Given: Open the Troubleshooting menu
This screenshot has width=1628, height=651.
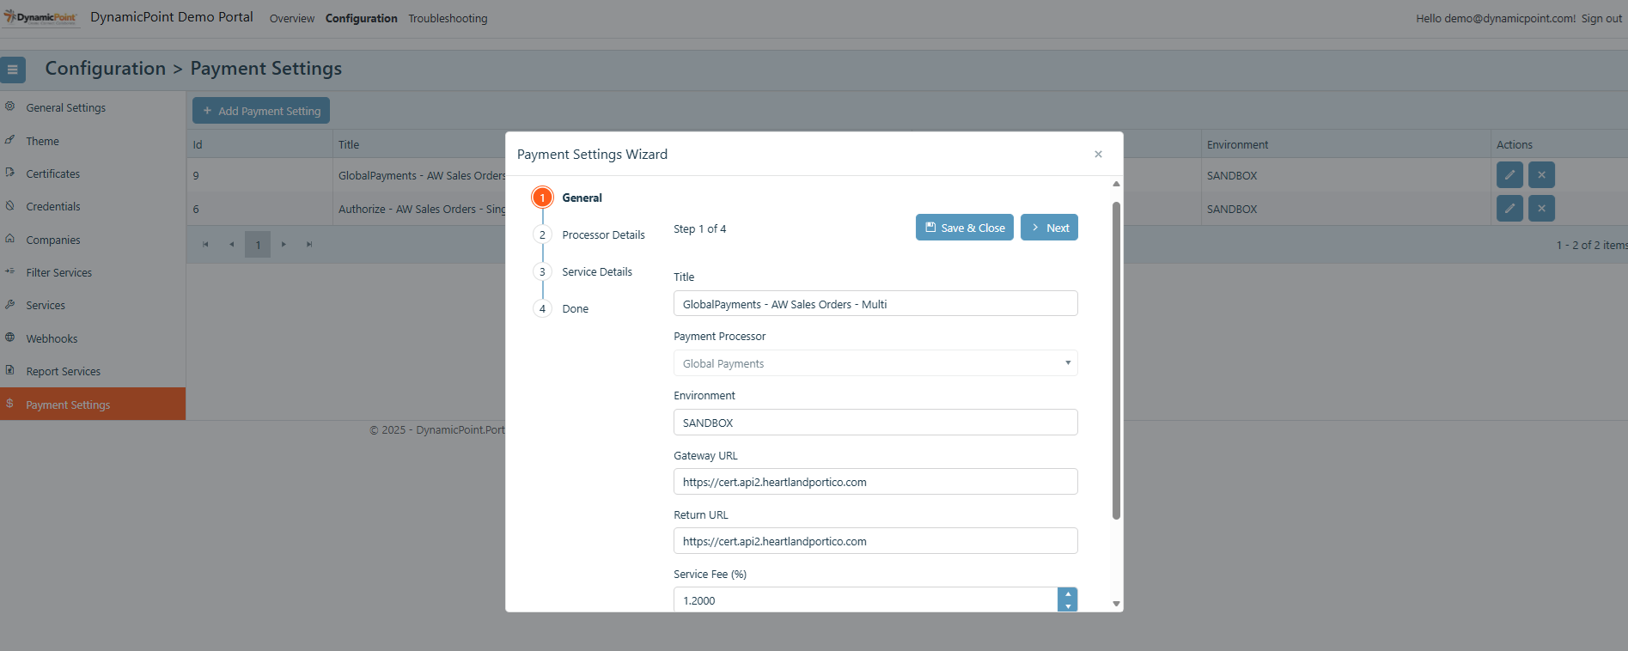Looking at the screenshot, I should tap(448, 18).
